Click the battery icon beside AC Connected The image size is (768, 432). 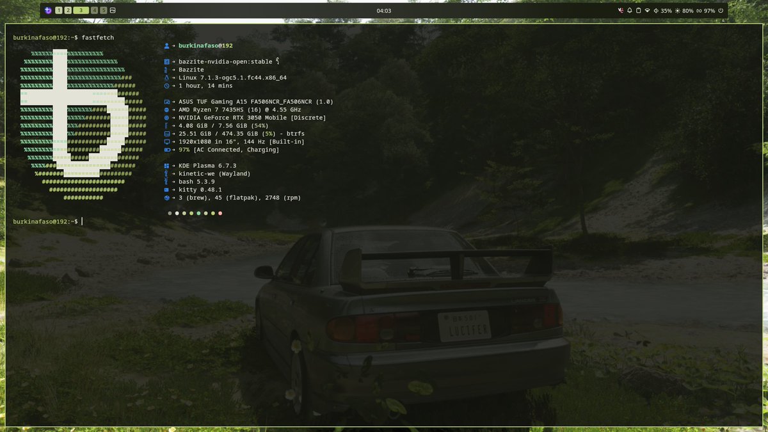[166, 150]
